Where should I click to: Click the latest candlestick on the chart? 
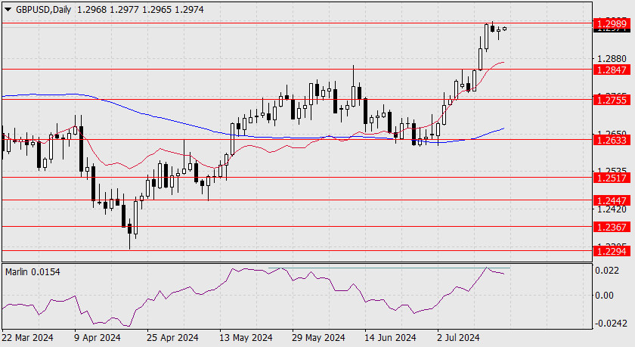point(505,29)
